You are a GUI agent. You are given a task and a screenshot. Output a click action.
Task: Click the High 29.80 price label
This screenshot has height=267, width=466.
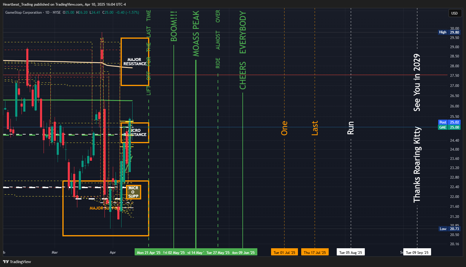[x=449, y=32]
